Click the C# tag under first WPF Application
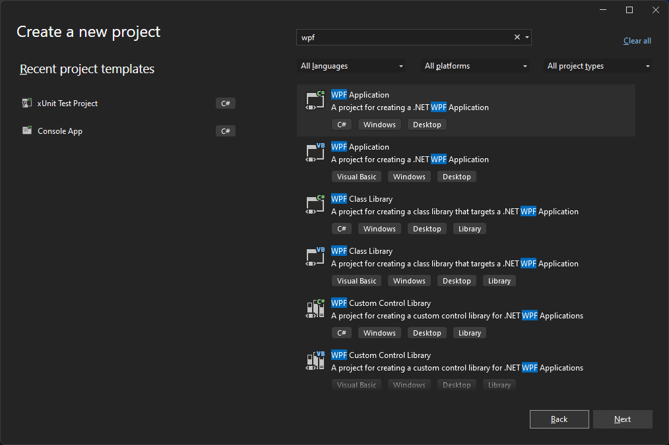Viewport: 669px width, 445px height. [x=342, y=125]
